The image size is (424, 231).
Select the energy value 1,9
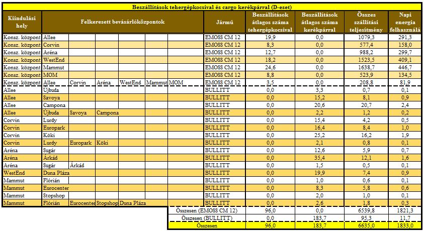(x=405, y=136)
